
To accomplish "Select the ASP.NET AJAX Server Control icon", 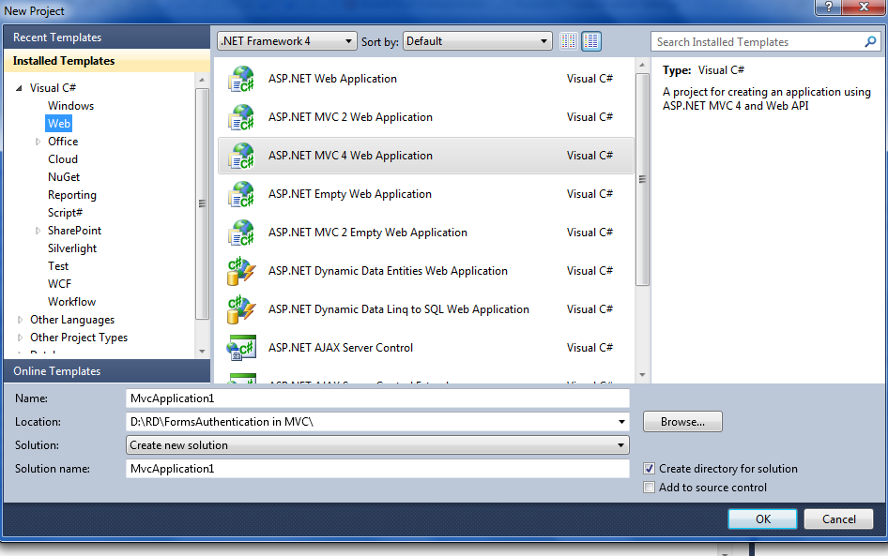I will coord(241,348).
